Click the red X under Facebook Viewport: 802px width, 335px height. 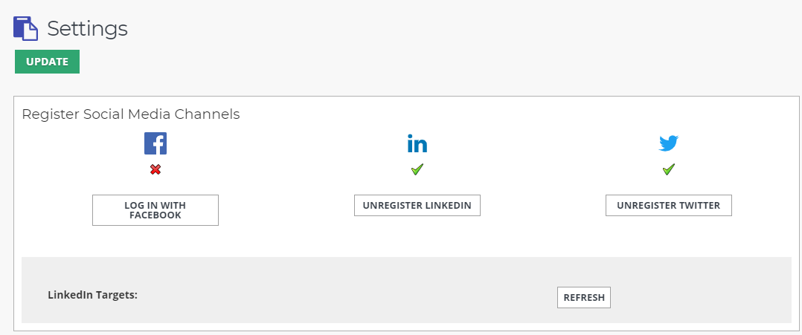155,169
